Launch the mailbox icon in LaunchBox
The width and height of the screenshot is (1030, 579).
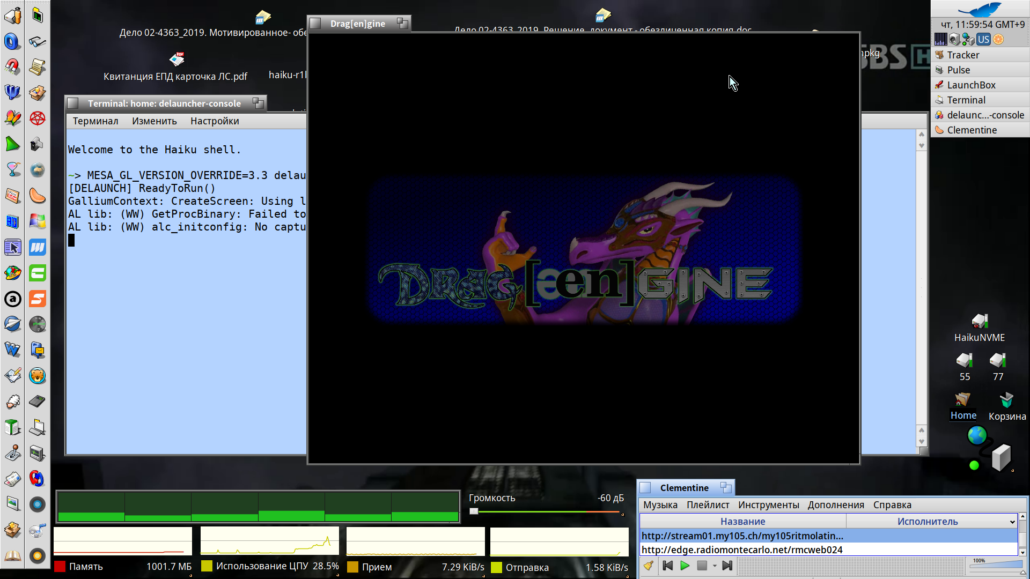(38, 350)
